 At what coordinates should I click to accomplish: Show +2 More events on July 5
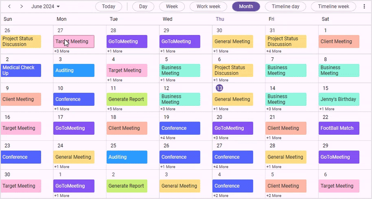pyautogui.click(x=274, y=196)
